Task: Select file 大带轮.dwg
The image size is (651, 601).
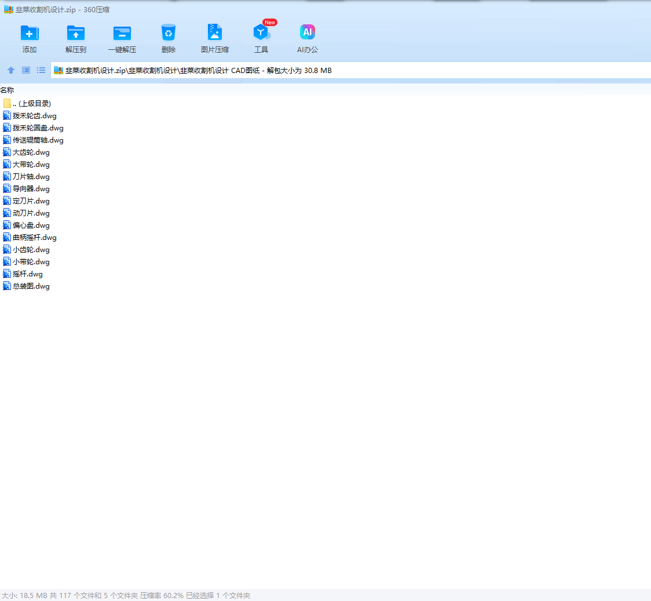Action: pyautogui.click(x=26, y=165)
